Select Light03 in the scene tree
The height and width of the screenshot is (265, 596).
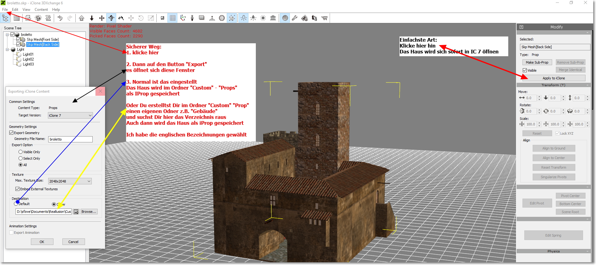(x=28, y=64)
